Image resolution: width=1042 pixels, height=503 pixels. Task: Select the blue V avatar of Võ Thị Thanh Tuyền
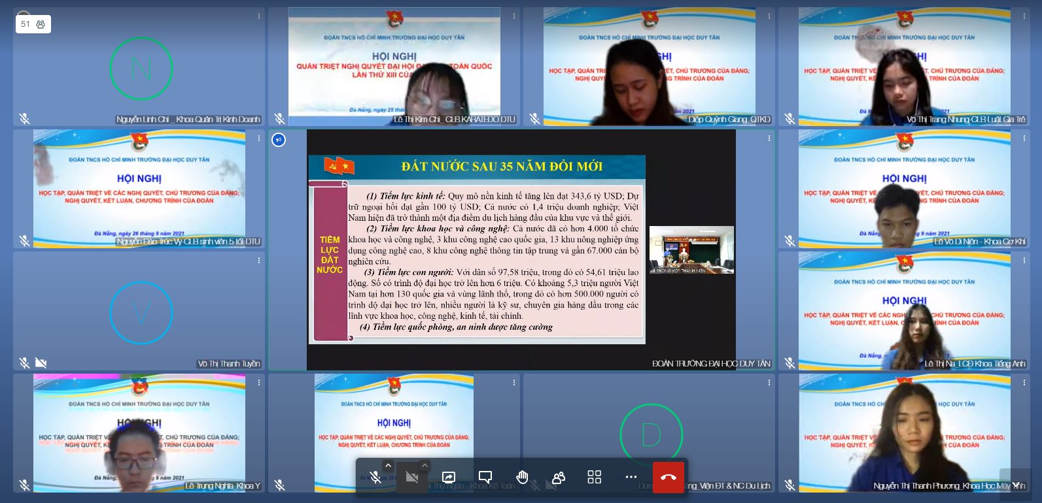(x=141, y=313)
